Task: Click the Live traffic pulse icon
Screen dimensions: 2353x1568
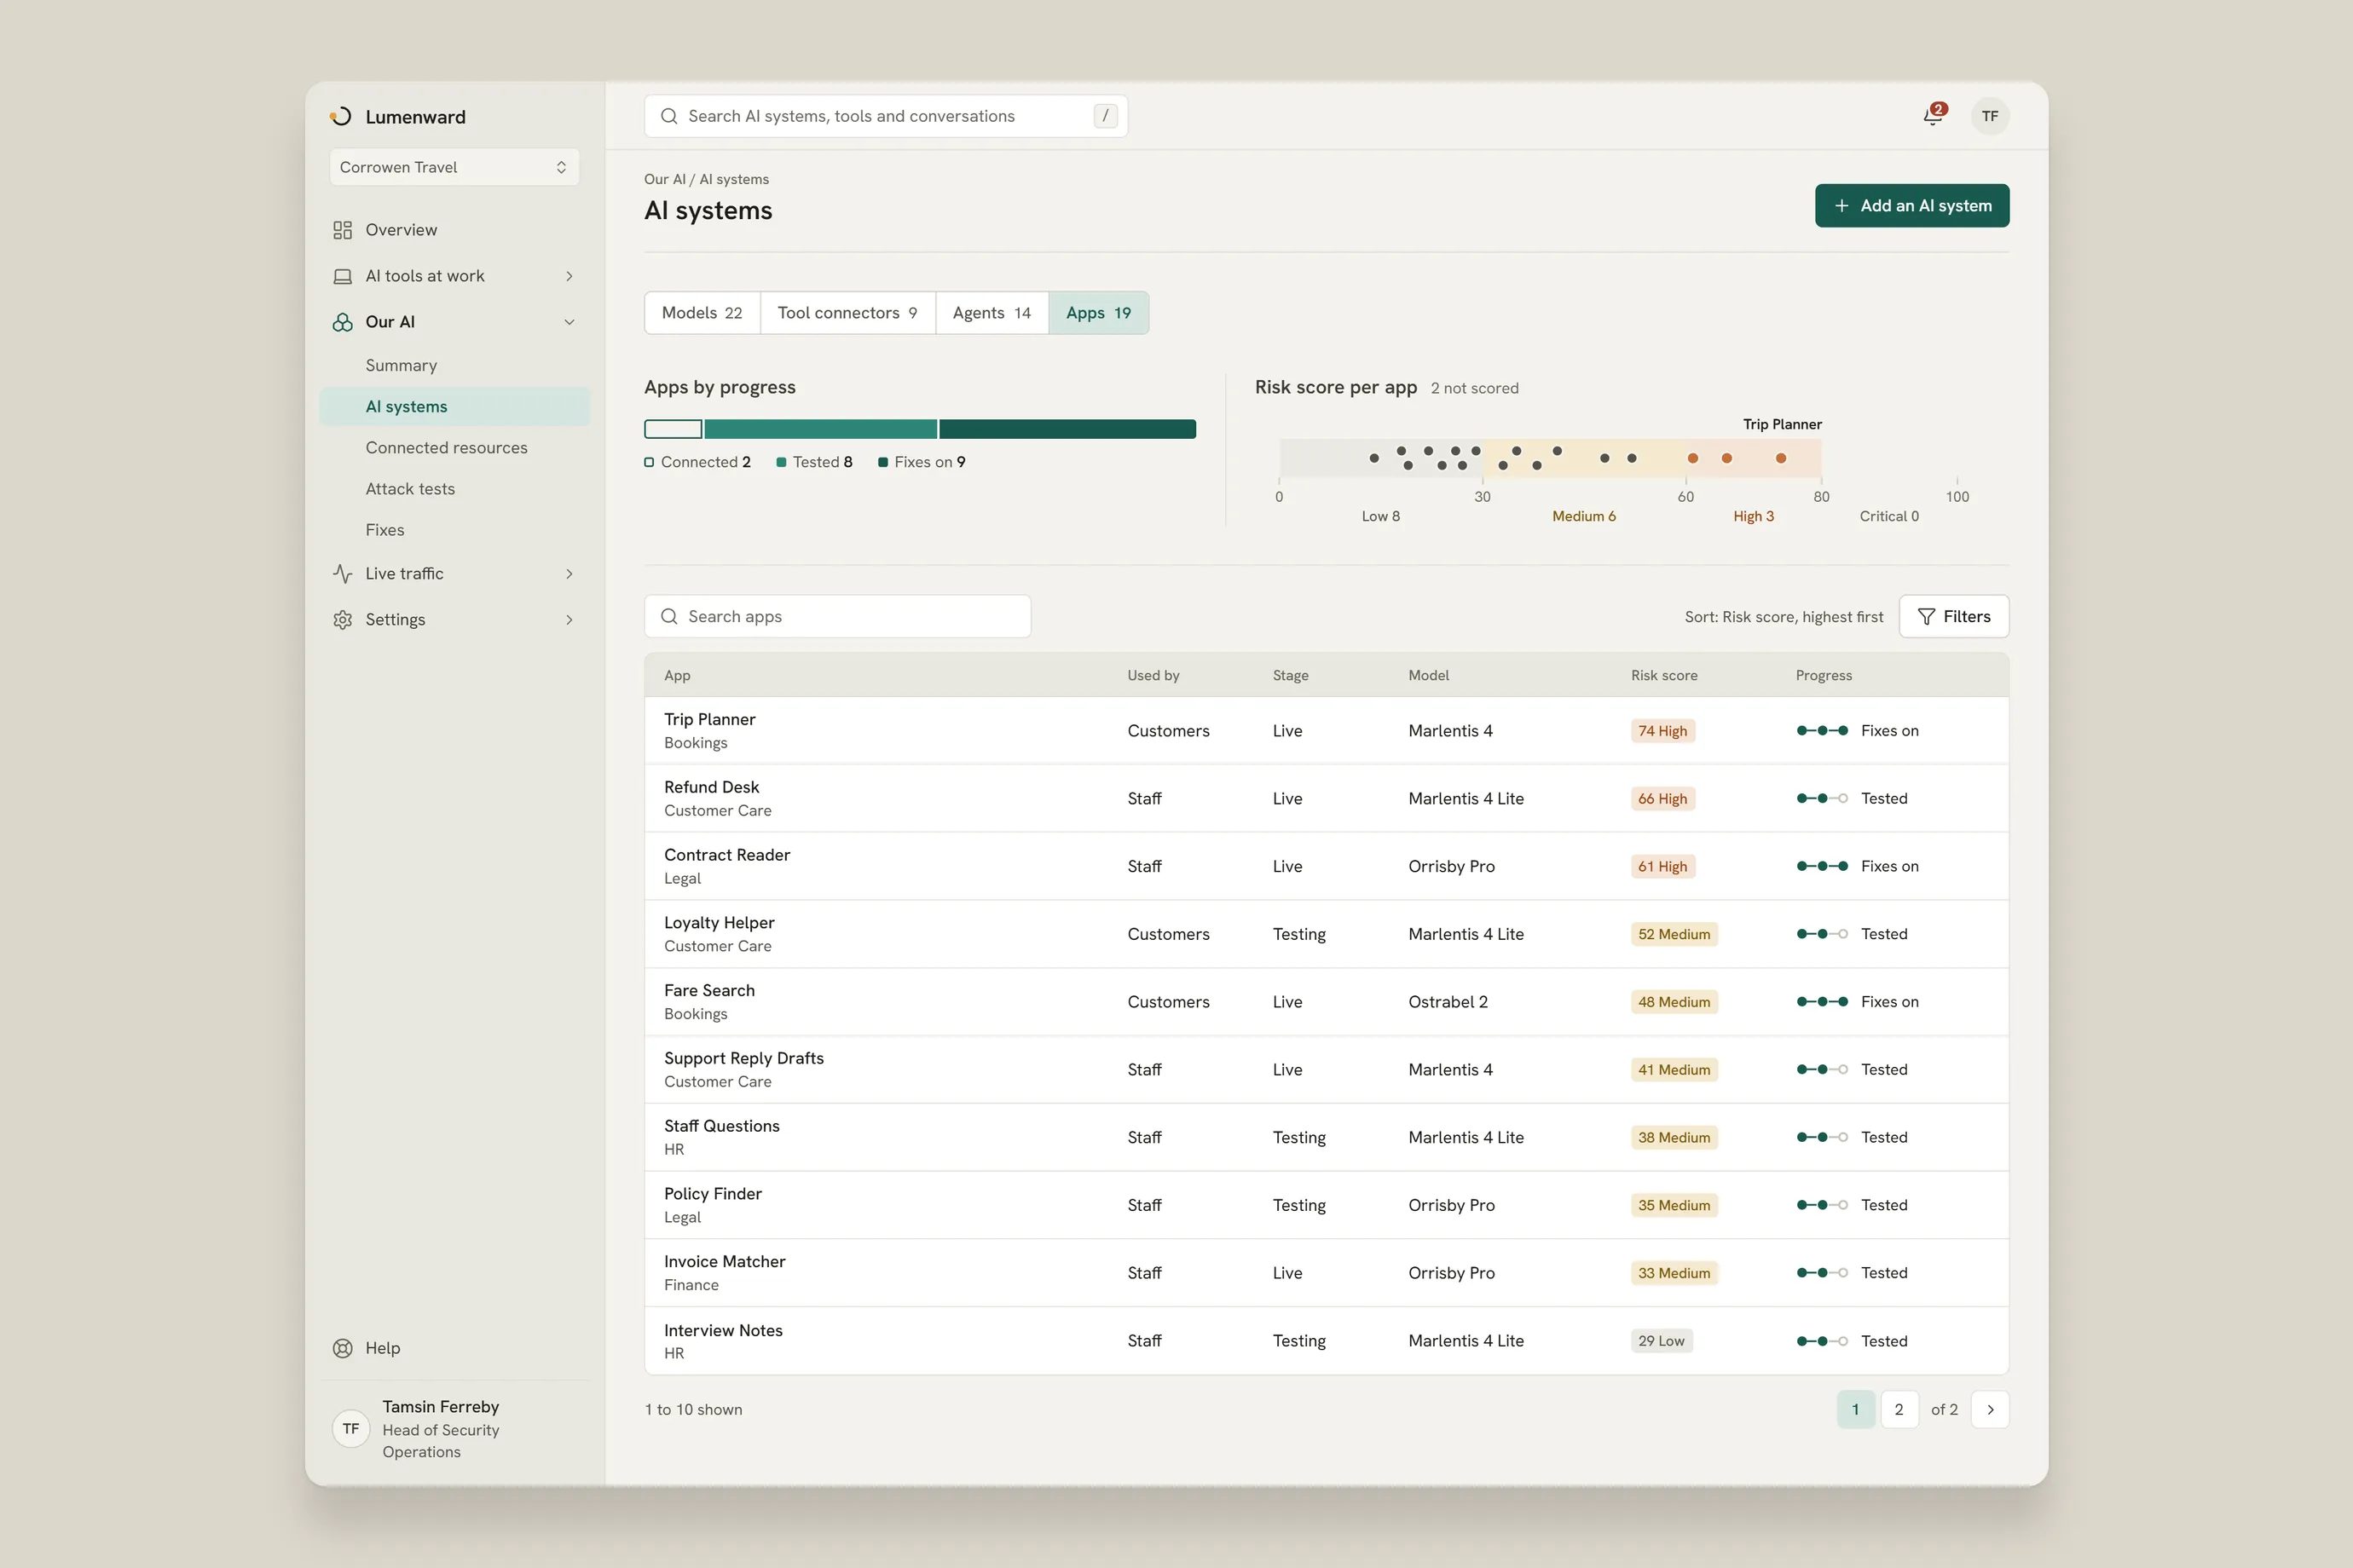Action: click(x=342, y=574)
